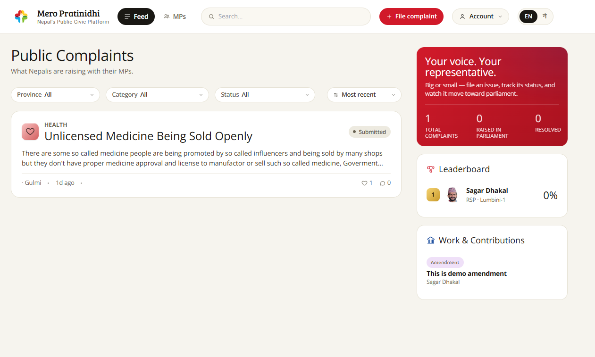Click the Mero Pratinidhi colorful logo icon
The width and height of the screenshot is (595, 357).
click(21, 17)
